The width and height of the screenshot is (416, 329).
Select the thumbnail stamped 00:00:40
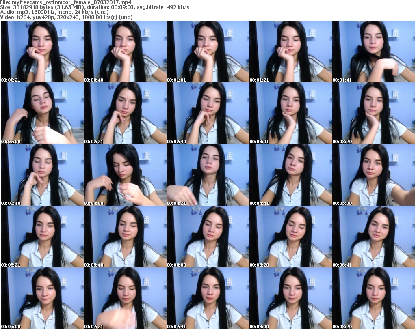[x=125, y=52]
